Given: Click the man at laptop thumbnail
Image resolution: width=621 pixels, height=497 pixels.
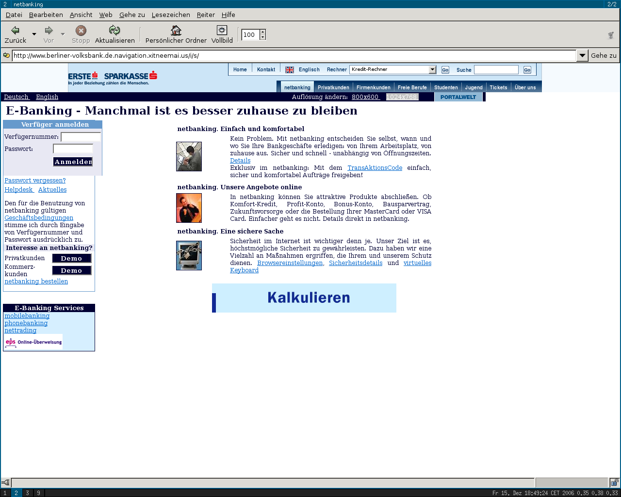Looking at the screenshot, I should (x=189, y=156).
